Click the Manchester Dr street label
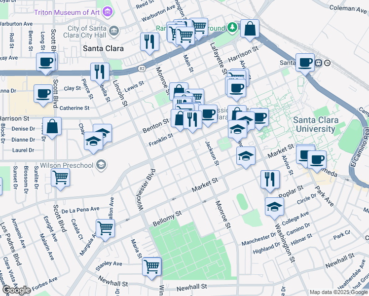 [258, 239]
